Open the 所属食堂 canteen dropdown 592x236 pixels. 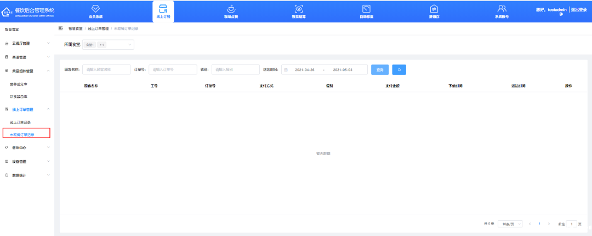(108, 44)
